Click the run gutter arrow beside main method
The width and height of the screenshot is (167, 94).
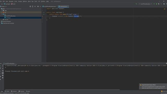tap(44, 14)
